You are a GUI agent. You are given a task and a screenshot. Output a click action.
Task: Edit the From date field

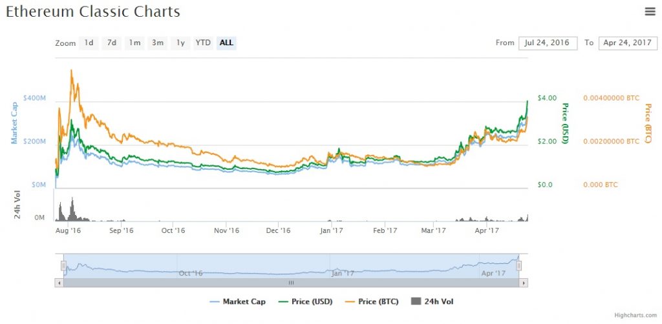[548, 43]
